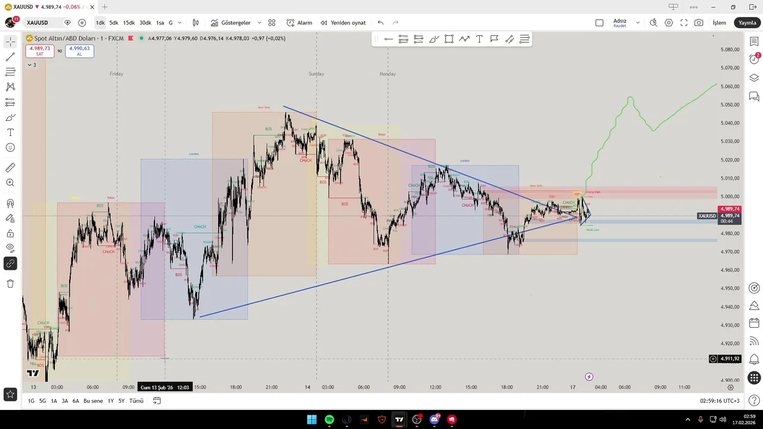Toggle lock all drawing tools
Screen dimensions: 763x429
coord(10,233)
